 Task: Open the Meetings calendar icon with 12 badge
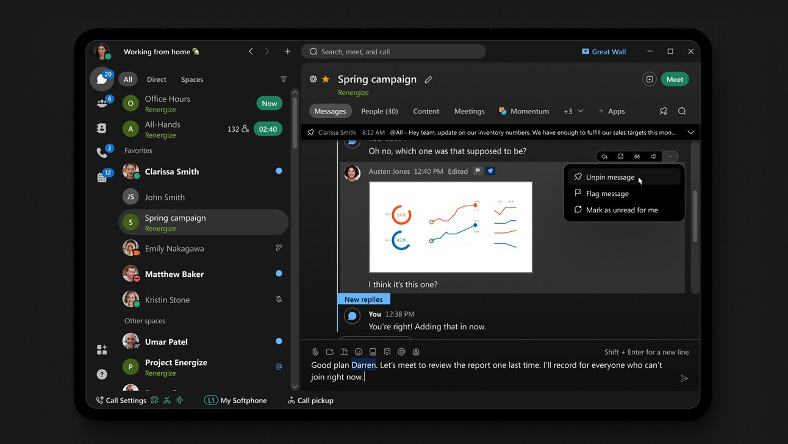point(102,177)
